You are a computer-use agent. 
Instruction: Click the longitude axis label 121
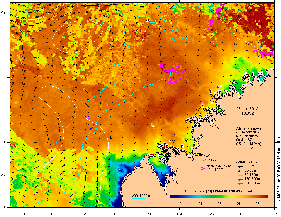pos(85,214)
